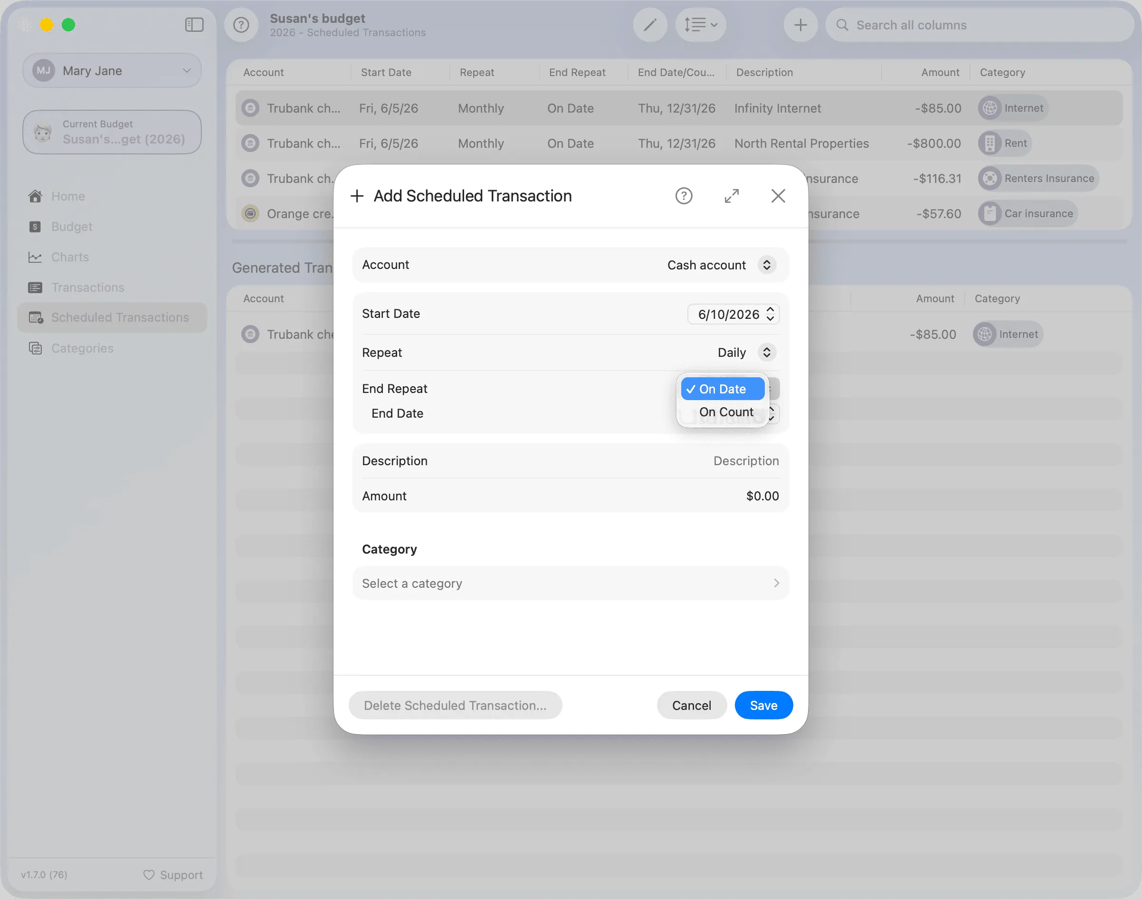Click the Repeat column header
Image resolution: width=1142 pixels, height=899 pixels.
click(x=477, y=73)
